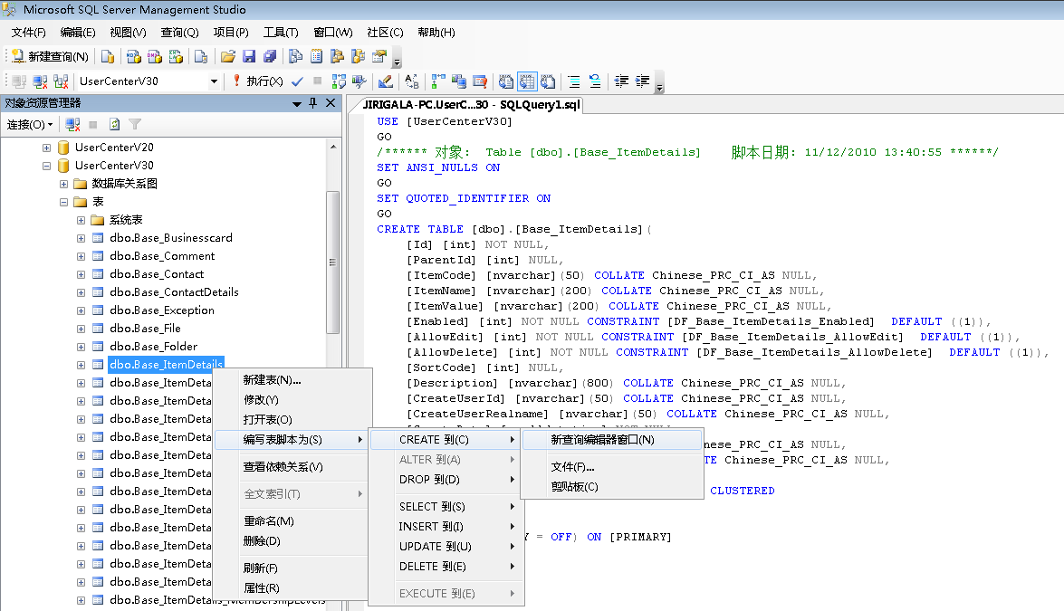Open an Analysis Services MDX query

(x=134, y=56)
